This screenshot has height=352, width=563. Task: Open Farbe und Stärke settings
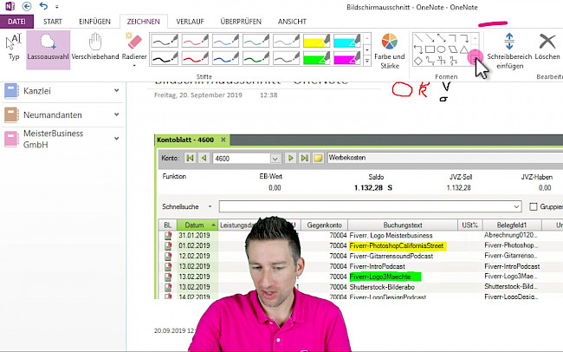(x=389, y=49)
